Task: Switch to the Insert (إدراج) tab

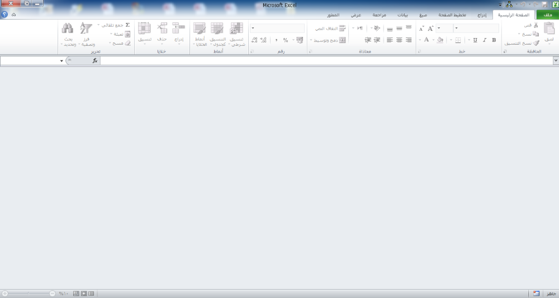Action: coord(482,15)
